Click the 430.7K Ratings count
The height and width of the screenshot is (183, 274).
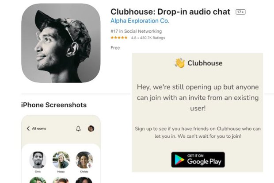(152, 38)
